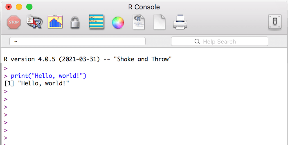Click the padlock authentication icon
This screenshot has width=288, height=145.
pos(75,22)
